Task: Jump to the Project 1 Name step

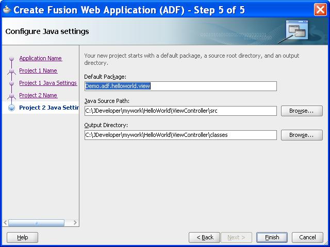Action: [x=38, y=70]
